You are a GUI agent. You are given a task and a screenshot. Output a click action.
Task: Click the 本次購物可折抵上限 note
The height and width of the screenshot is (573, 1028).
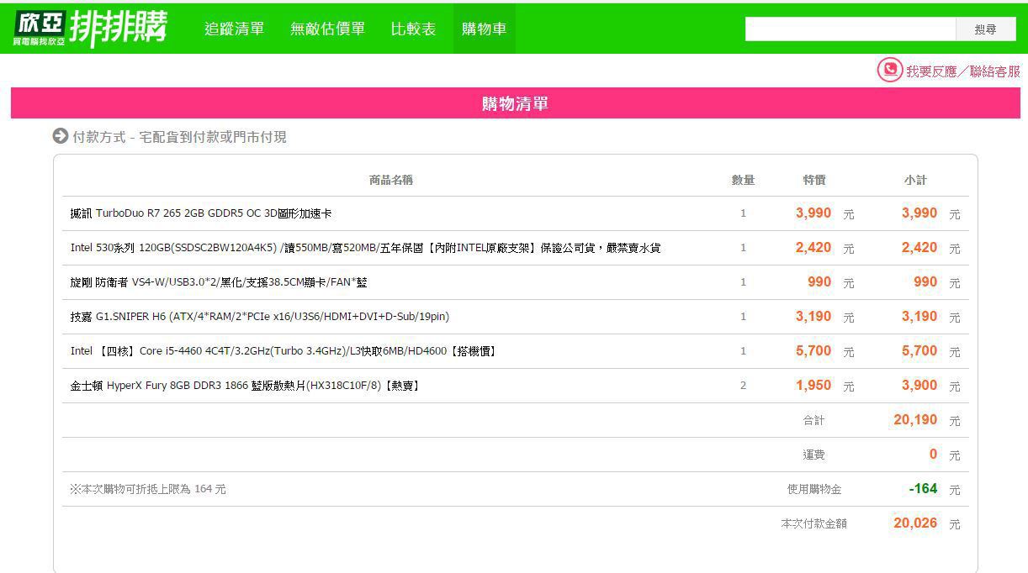click(x=148, y=489)
